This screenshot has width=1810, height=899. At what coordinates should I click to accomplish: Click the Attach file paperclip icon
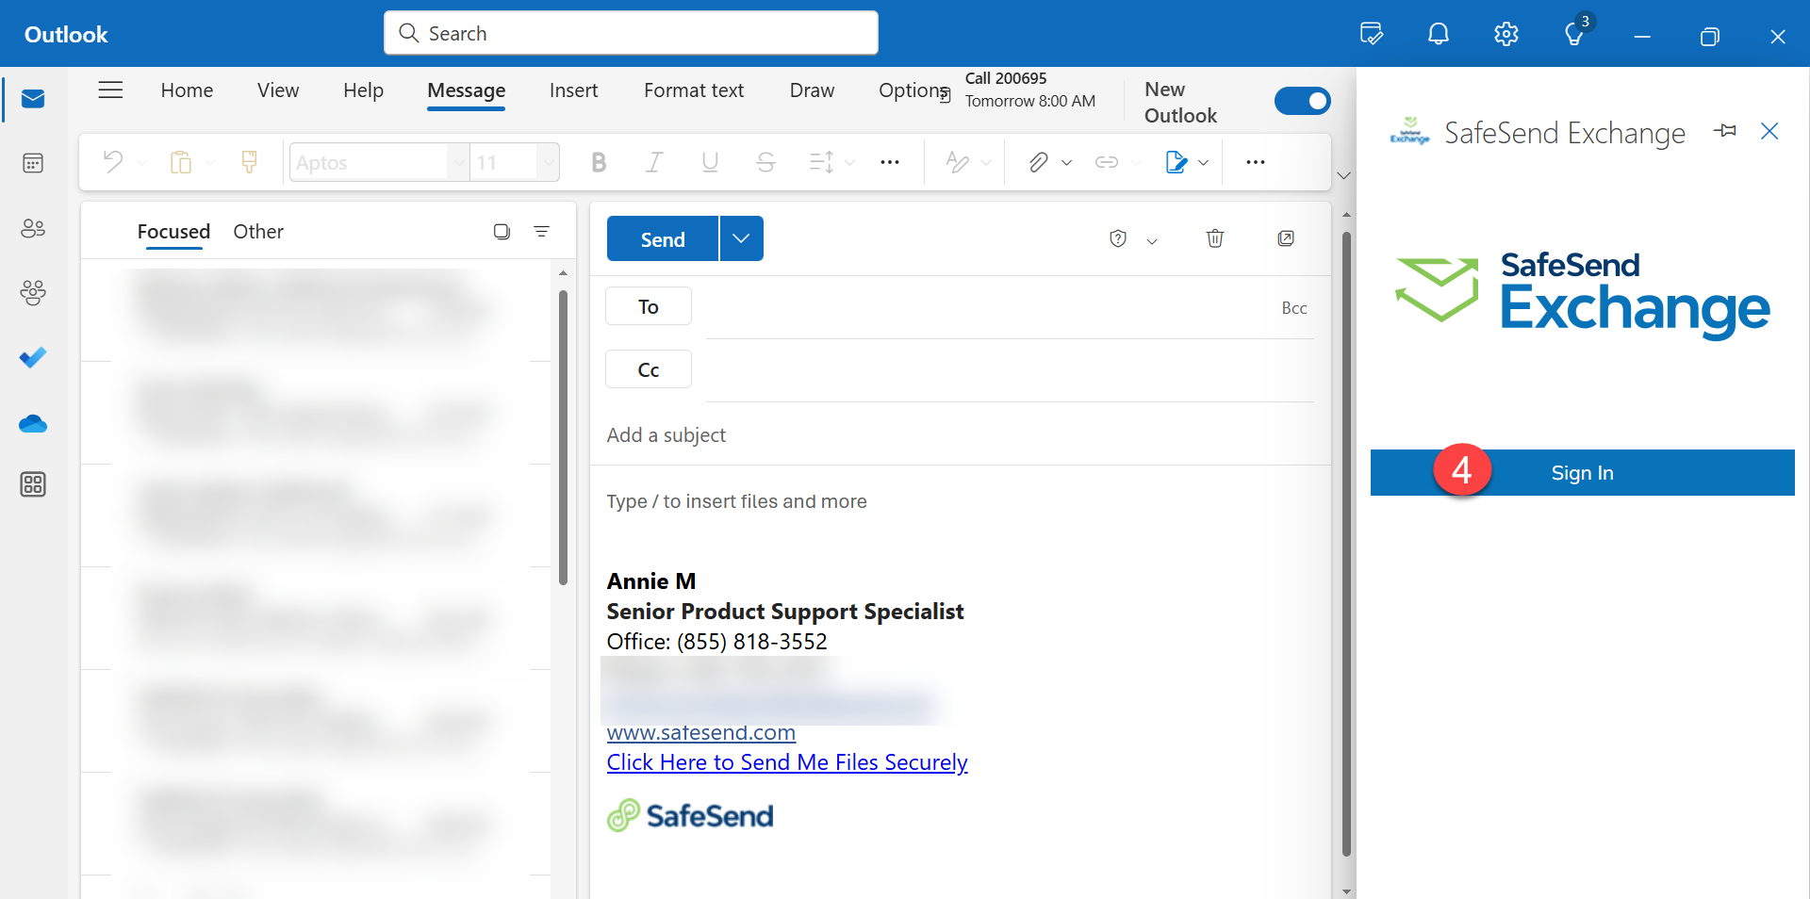tap(1038, 162)
